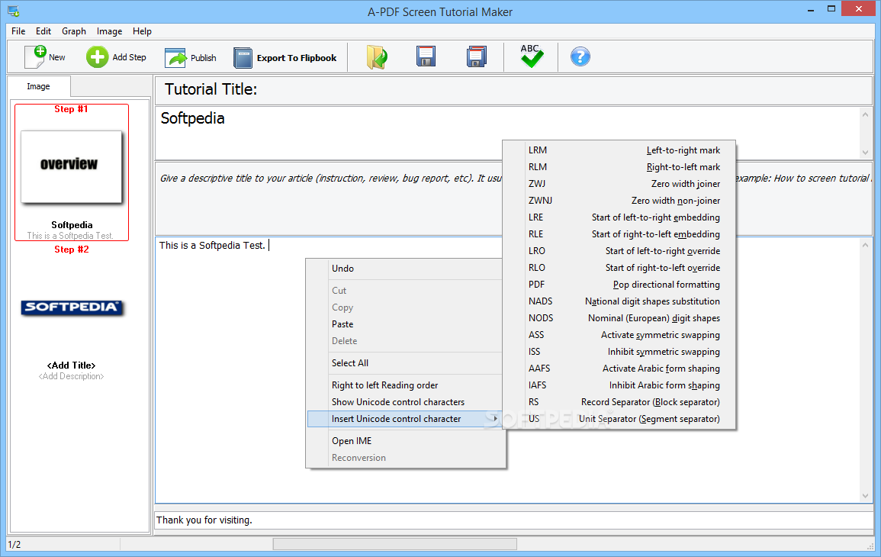Click the double floppy save all icon

(477, 56)
